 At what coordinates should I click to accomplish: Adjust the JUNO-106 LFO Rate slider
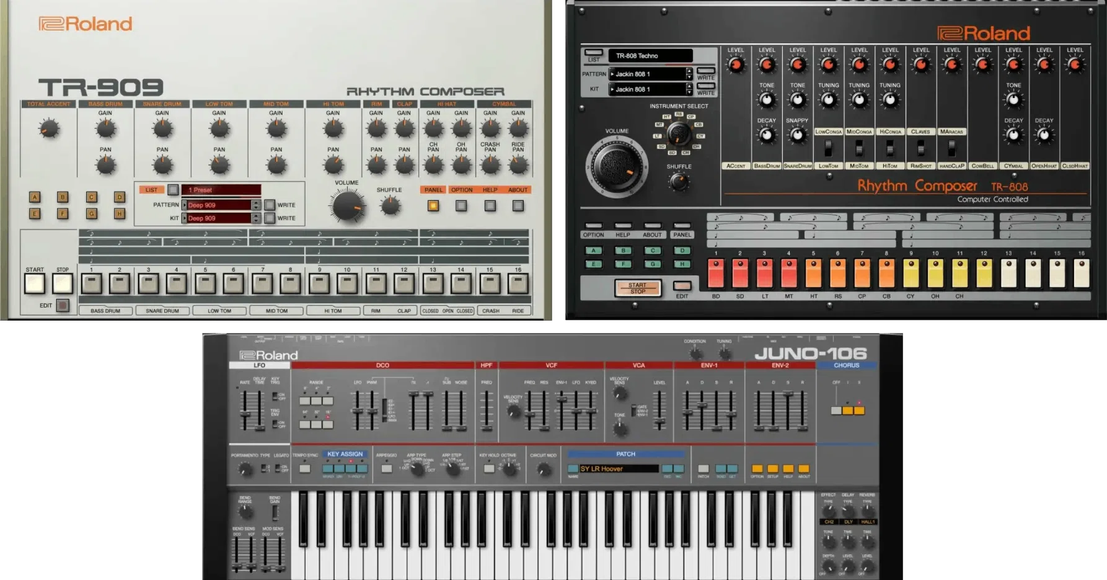[245, 411]
